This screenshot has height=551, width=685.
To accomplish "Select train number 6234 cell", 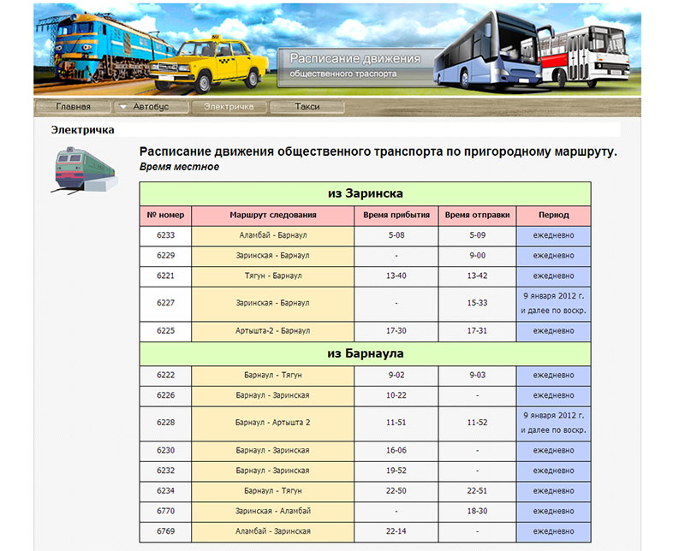I will (165, 491).
